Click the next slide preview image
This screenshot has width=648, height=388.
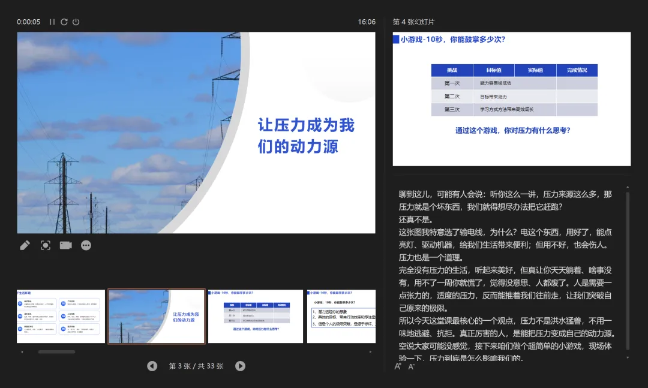pyautogui.click(x=512, y=99)
